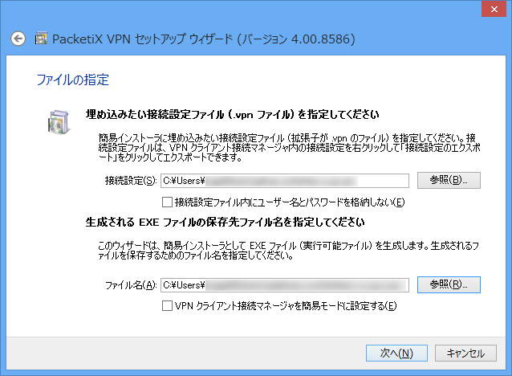
Task: Close the setup wizard window
Action: [494, 9]
